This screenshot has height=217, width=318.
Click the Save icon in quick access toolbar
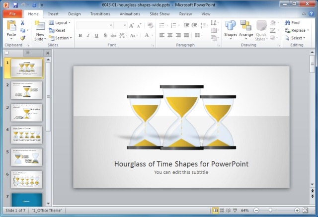tap(14, 4)
